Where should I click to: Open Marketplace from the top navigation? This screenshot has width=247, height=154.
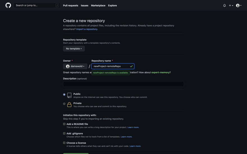pyautogui.click(x=98, y=5)
